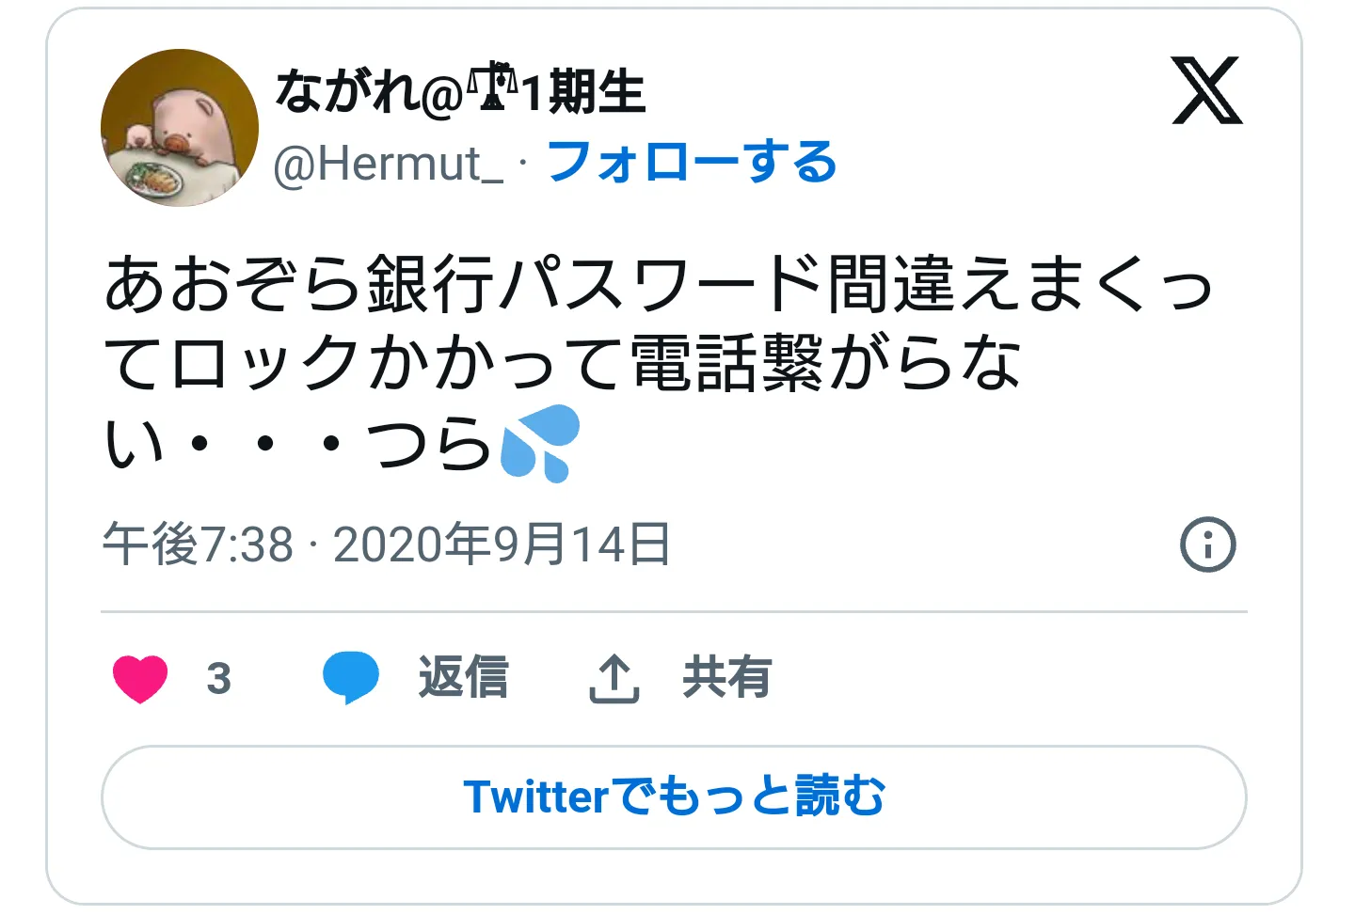This screenshot has width=1355, height=915.
Task: Open the ながれ display name profile link
Action: (368, 91)
